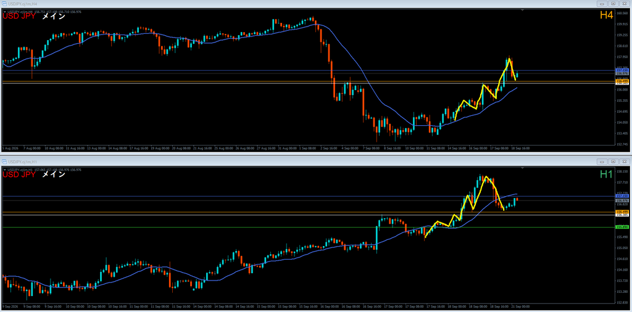Restore the H4 chart window
Viewport: 632px width, 312px height.
[613, 3]
